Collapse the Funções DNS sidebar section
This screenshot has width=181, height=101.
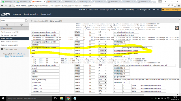coord(26,28)
